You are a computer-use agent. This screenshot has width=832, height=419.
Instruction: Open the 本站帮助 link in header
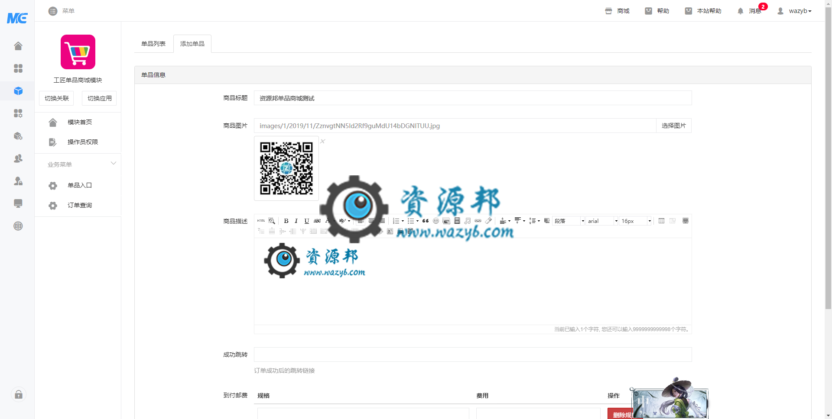tap(703, 11)
